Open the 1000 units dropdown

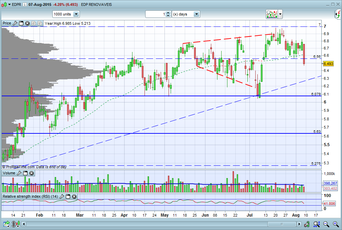pyautogui.click(x=66, y=14)
